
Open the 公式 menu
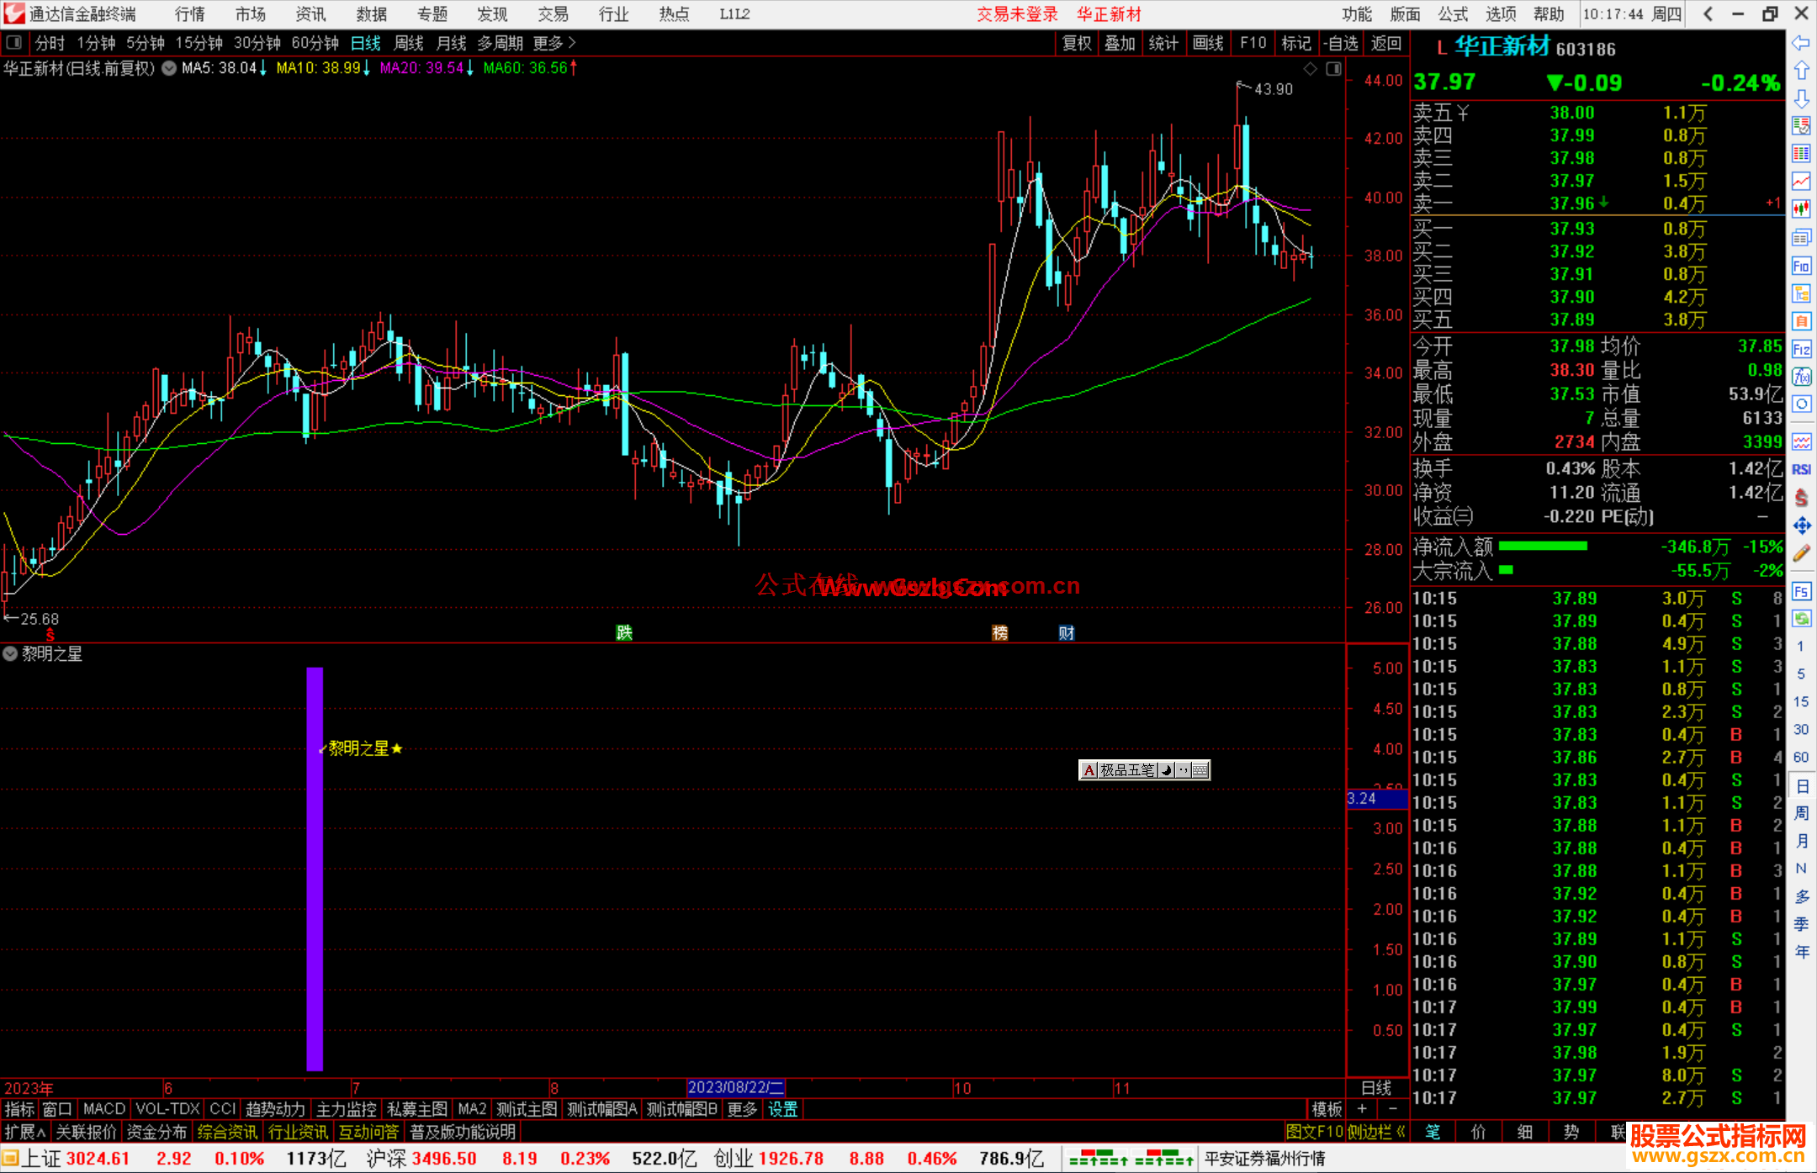tap(1453, 13)
